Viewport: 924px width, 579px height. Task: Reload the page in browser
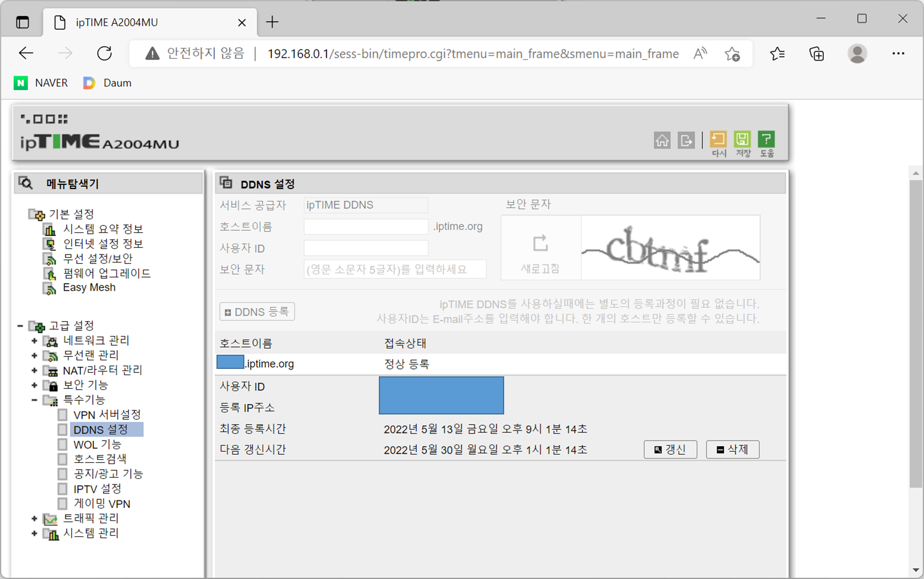(x=104, y=54)
